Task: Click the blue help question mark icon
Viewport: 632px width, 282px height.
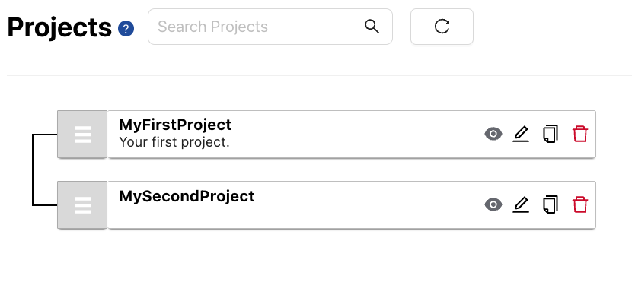Action: pos(126,29)
